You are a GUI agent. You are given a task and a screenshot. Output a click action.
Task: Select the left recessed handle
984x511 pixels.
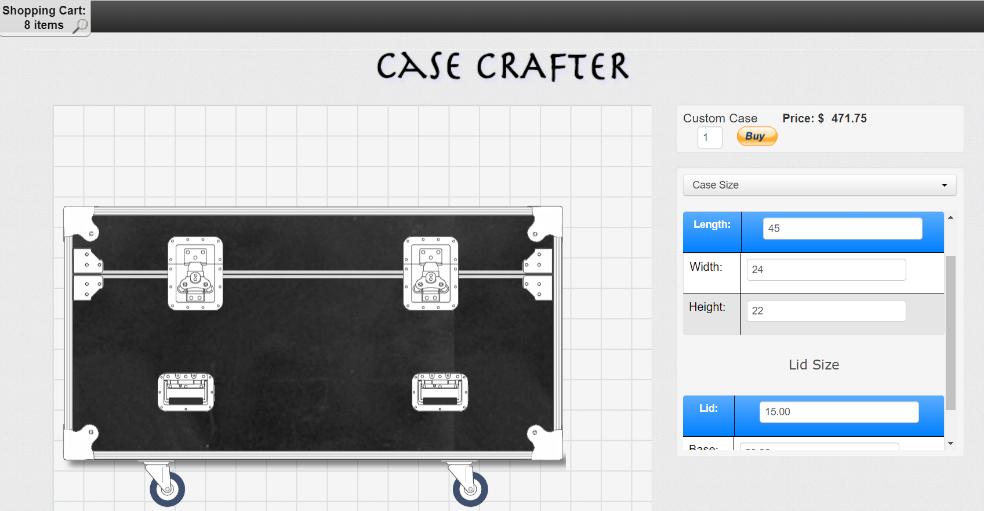pos(186,392)
